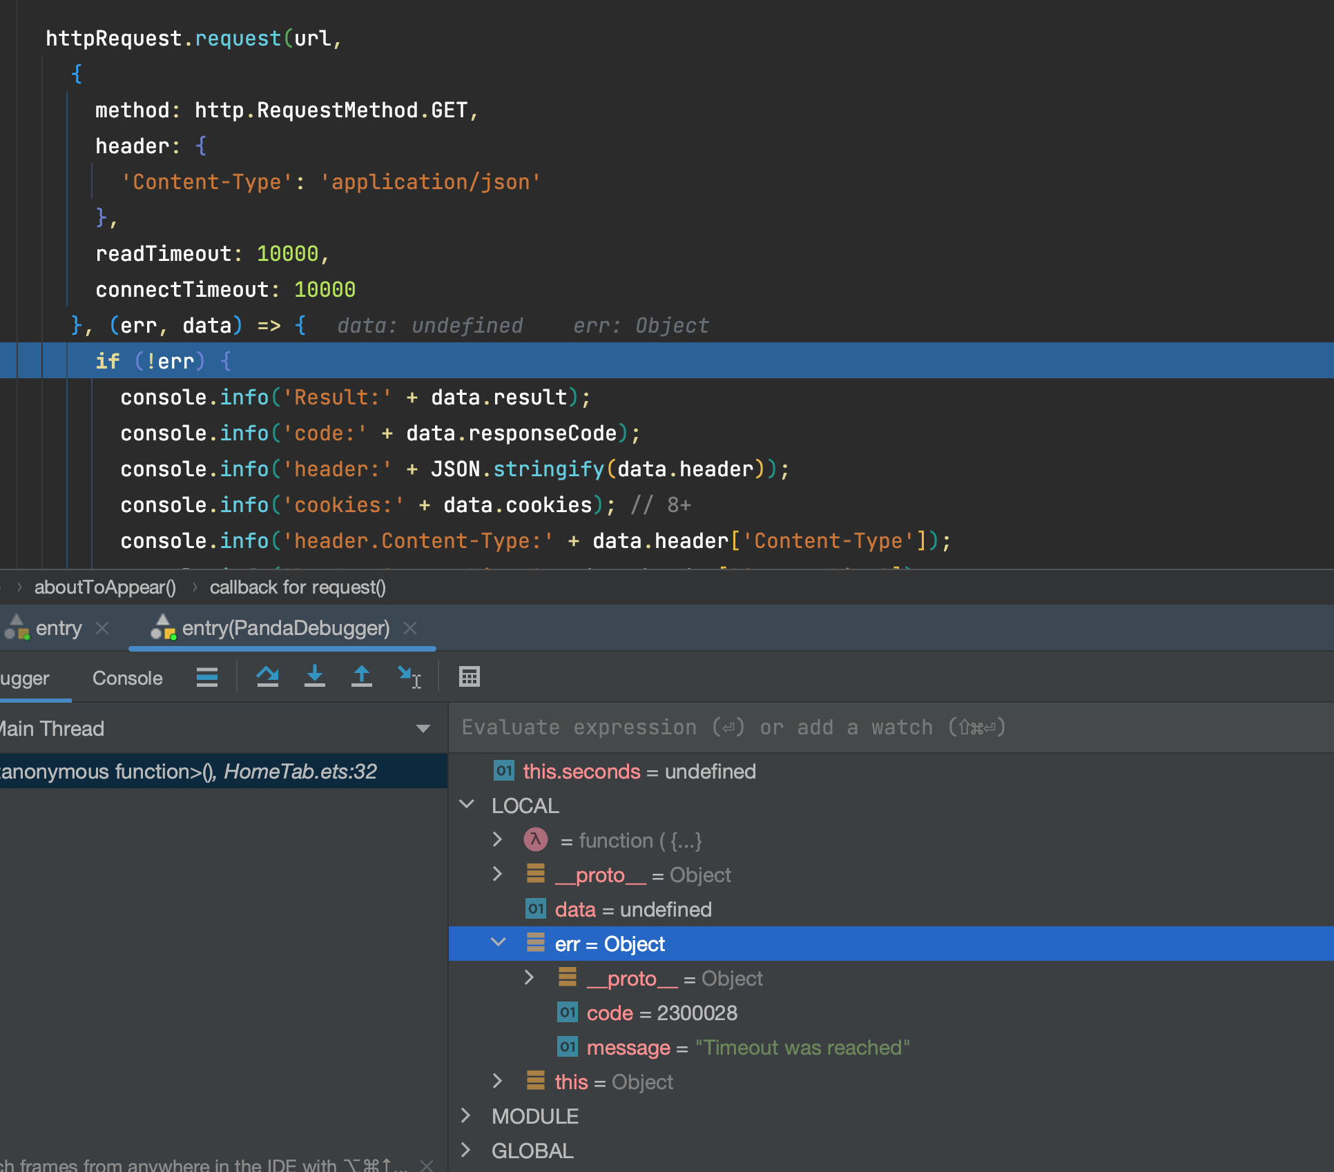The width and height of the screenshot is (1334, 1172).
Task: Click the object icon beside err
Action: tap(536, 943)
